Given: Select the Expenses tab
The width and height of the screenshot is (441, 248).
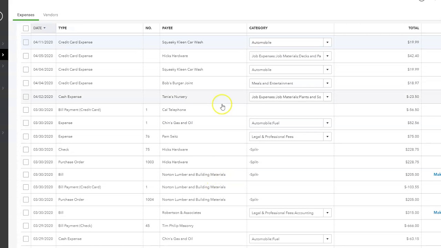Looking at the screenshot, I should [26, 15].
